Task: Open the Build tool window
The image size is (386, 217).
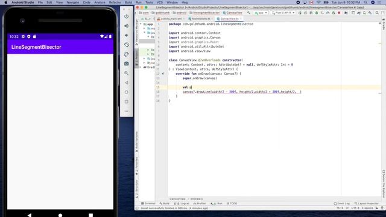Action: click(x=165, y=204)
